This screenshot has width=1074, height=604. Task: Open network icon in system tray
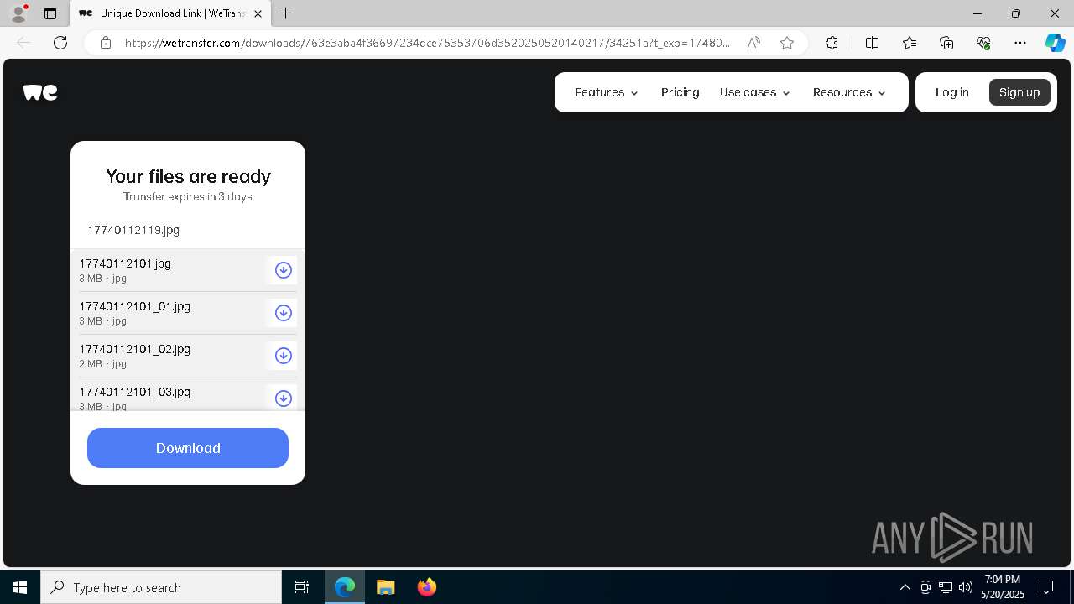coord(946,587)
